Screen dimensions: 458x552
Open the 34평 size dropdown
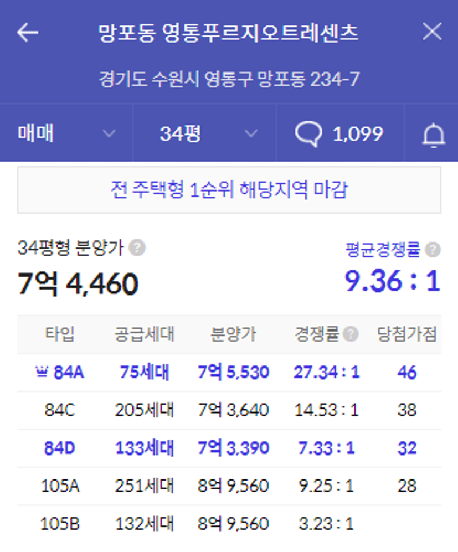[x=205, y=134]
